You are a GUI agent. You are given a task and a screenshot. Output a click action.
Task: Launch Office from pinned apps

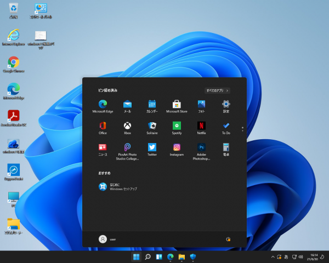pos(103,128)
